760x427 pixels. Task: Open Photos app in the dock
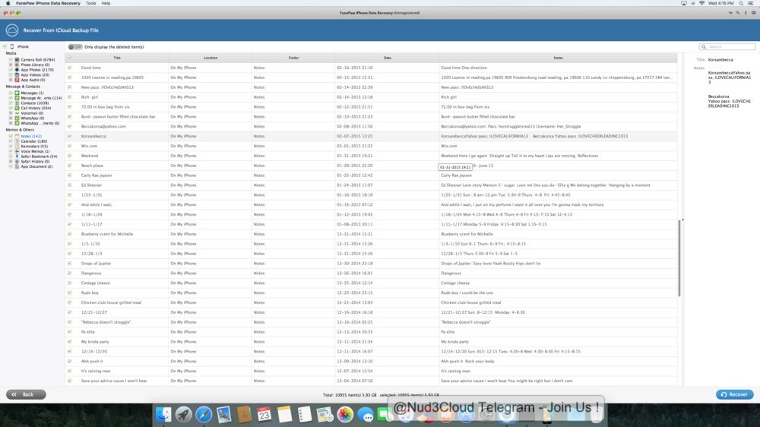point(345,414)
